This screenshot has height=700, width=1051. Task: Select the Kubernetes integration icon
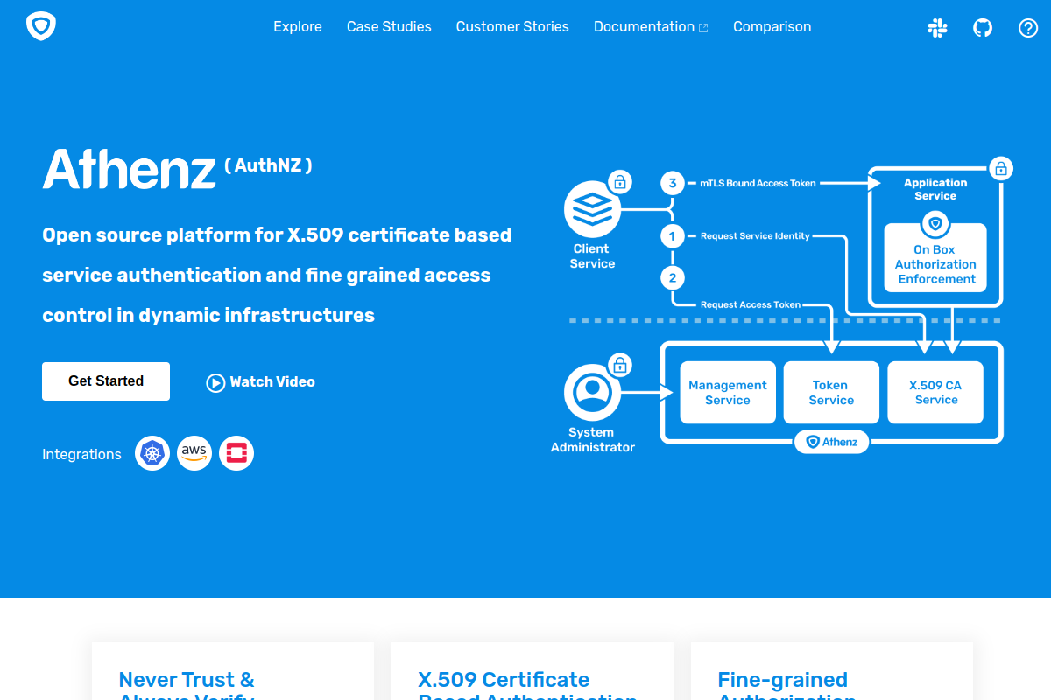coord(152,453)
